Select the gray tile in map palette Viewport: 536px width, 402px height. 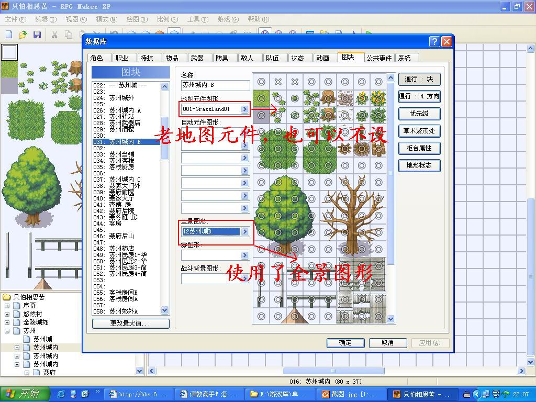click(9, 85)
